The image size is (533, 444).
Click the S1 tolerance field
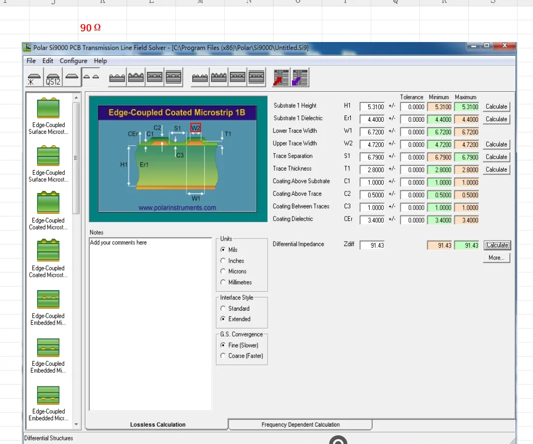tap(413, 157)
